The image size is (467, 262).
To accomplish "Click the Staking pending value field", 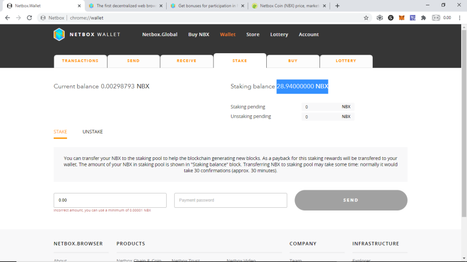I will pyautogui.click(x=327, y=107).
